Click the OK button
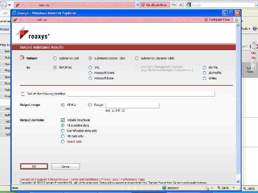 coord(34,167)
